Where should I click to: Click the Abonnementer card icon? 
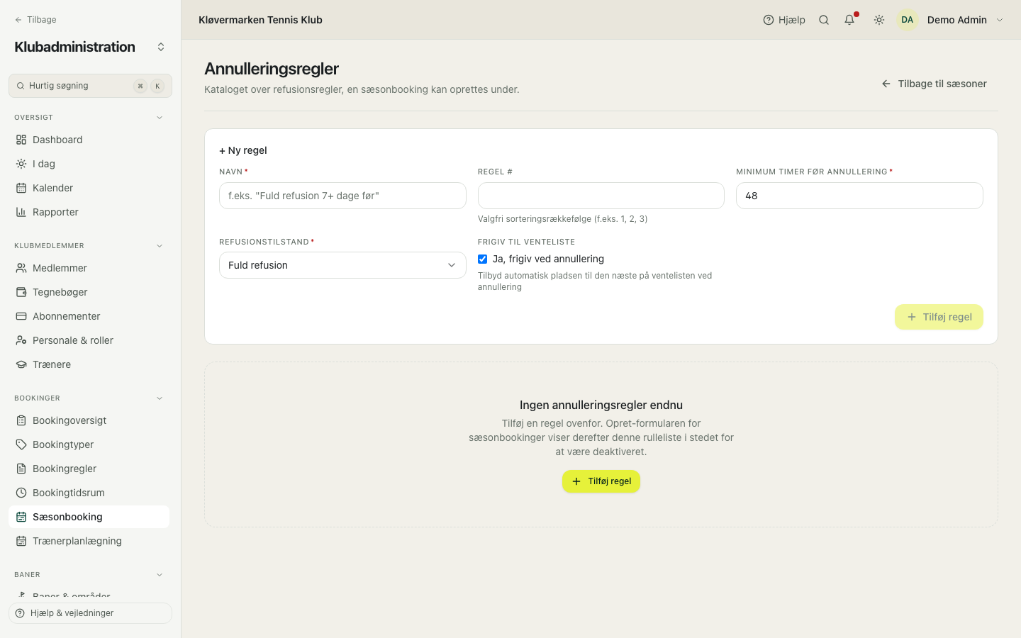click(x=21, y=316)
